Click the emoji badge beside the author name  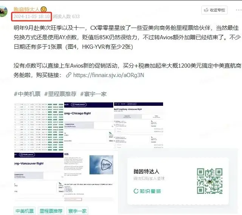tap(44, 9)
